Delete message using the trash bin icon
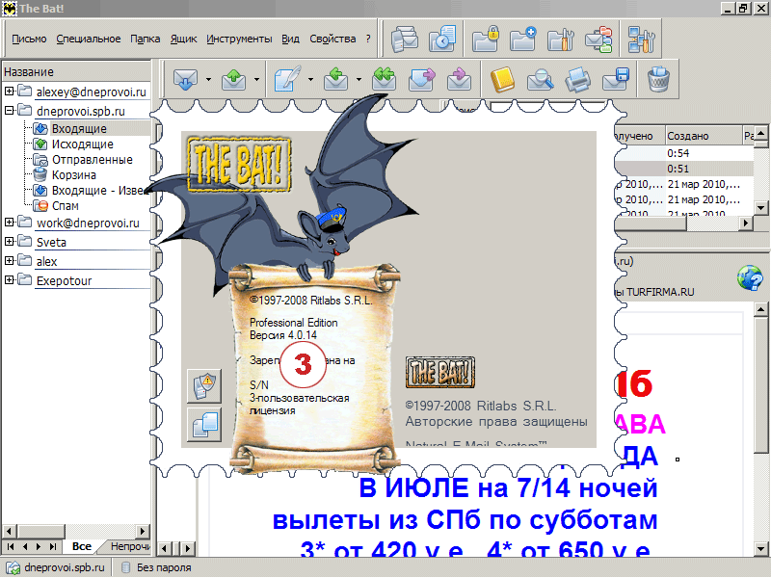Screen dimensions: 771x578 pyautogui.click(x=658, y=79)
